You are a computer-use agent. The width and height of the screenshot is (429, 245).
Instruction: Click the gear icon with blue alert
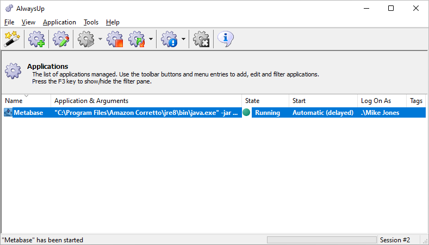click(x=169, y=39)
